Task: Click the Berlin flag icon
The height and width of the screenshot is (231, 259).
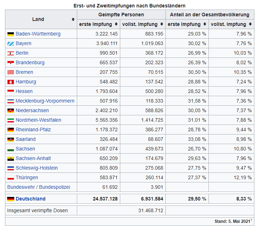Action: [x=11, y=53]
